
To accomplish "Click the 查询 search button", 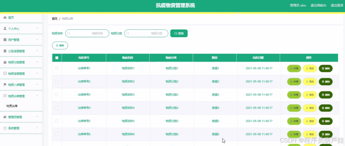I will coord(179,33).
